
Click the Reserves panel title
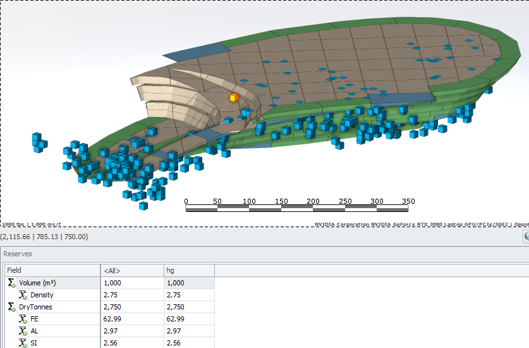(x=18, y=254)
